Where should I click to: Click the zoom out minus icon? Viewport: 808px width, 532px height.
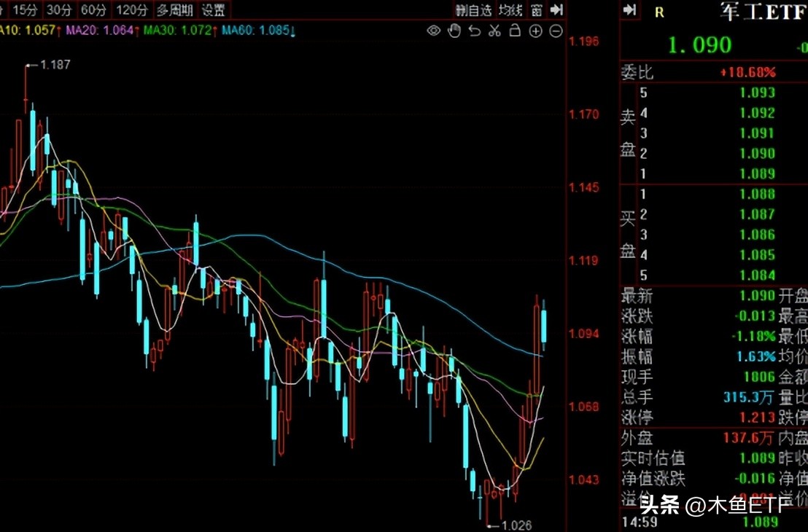pos(556,31)
